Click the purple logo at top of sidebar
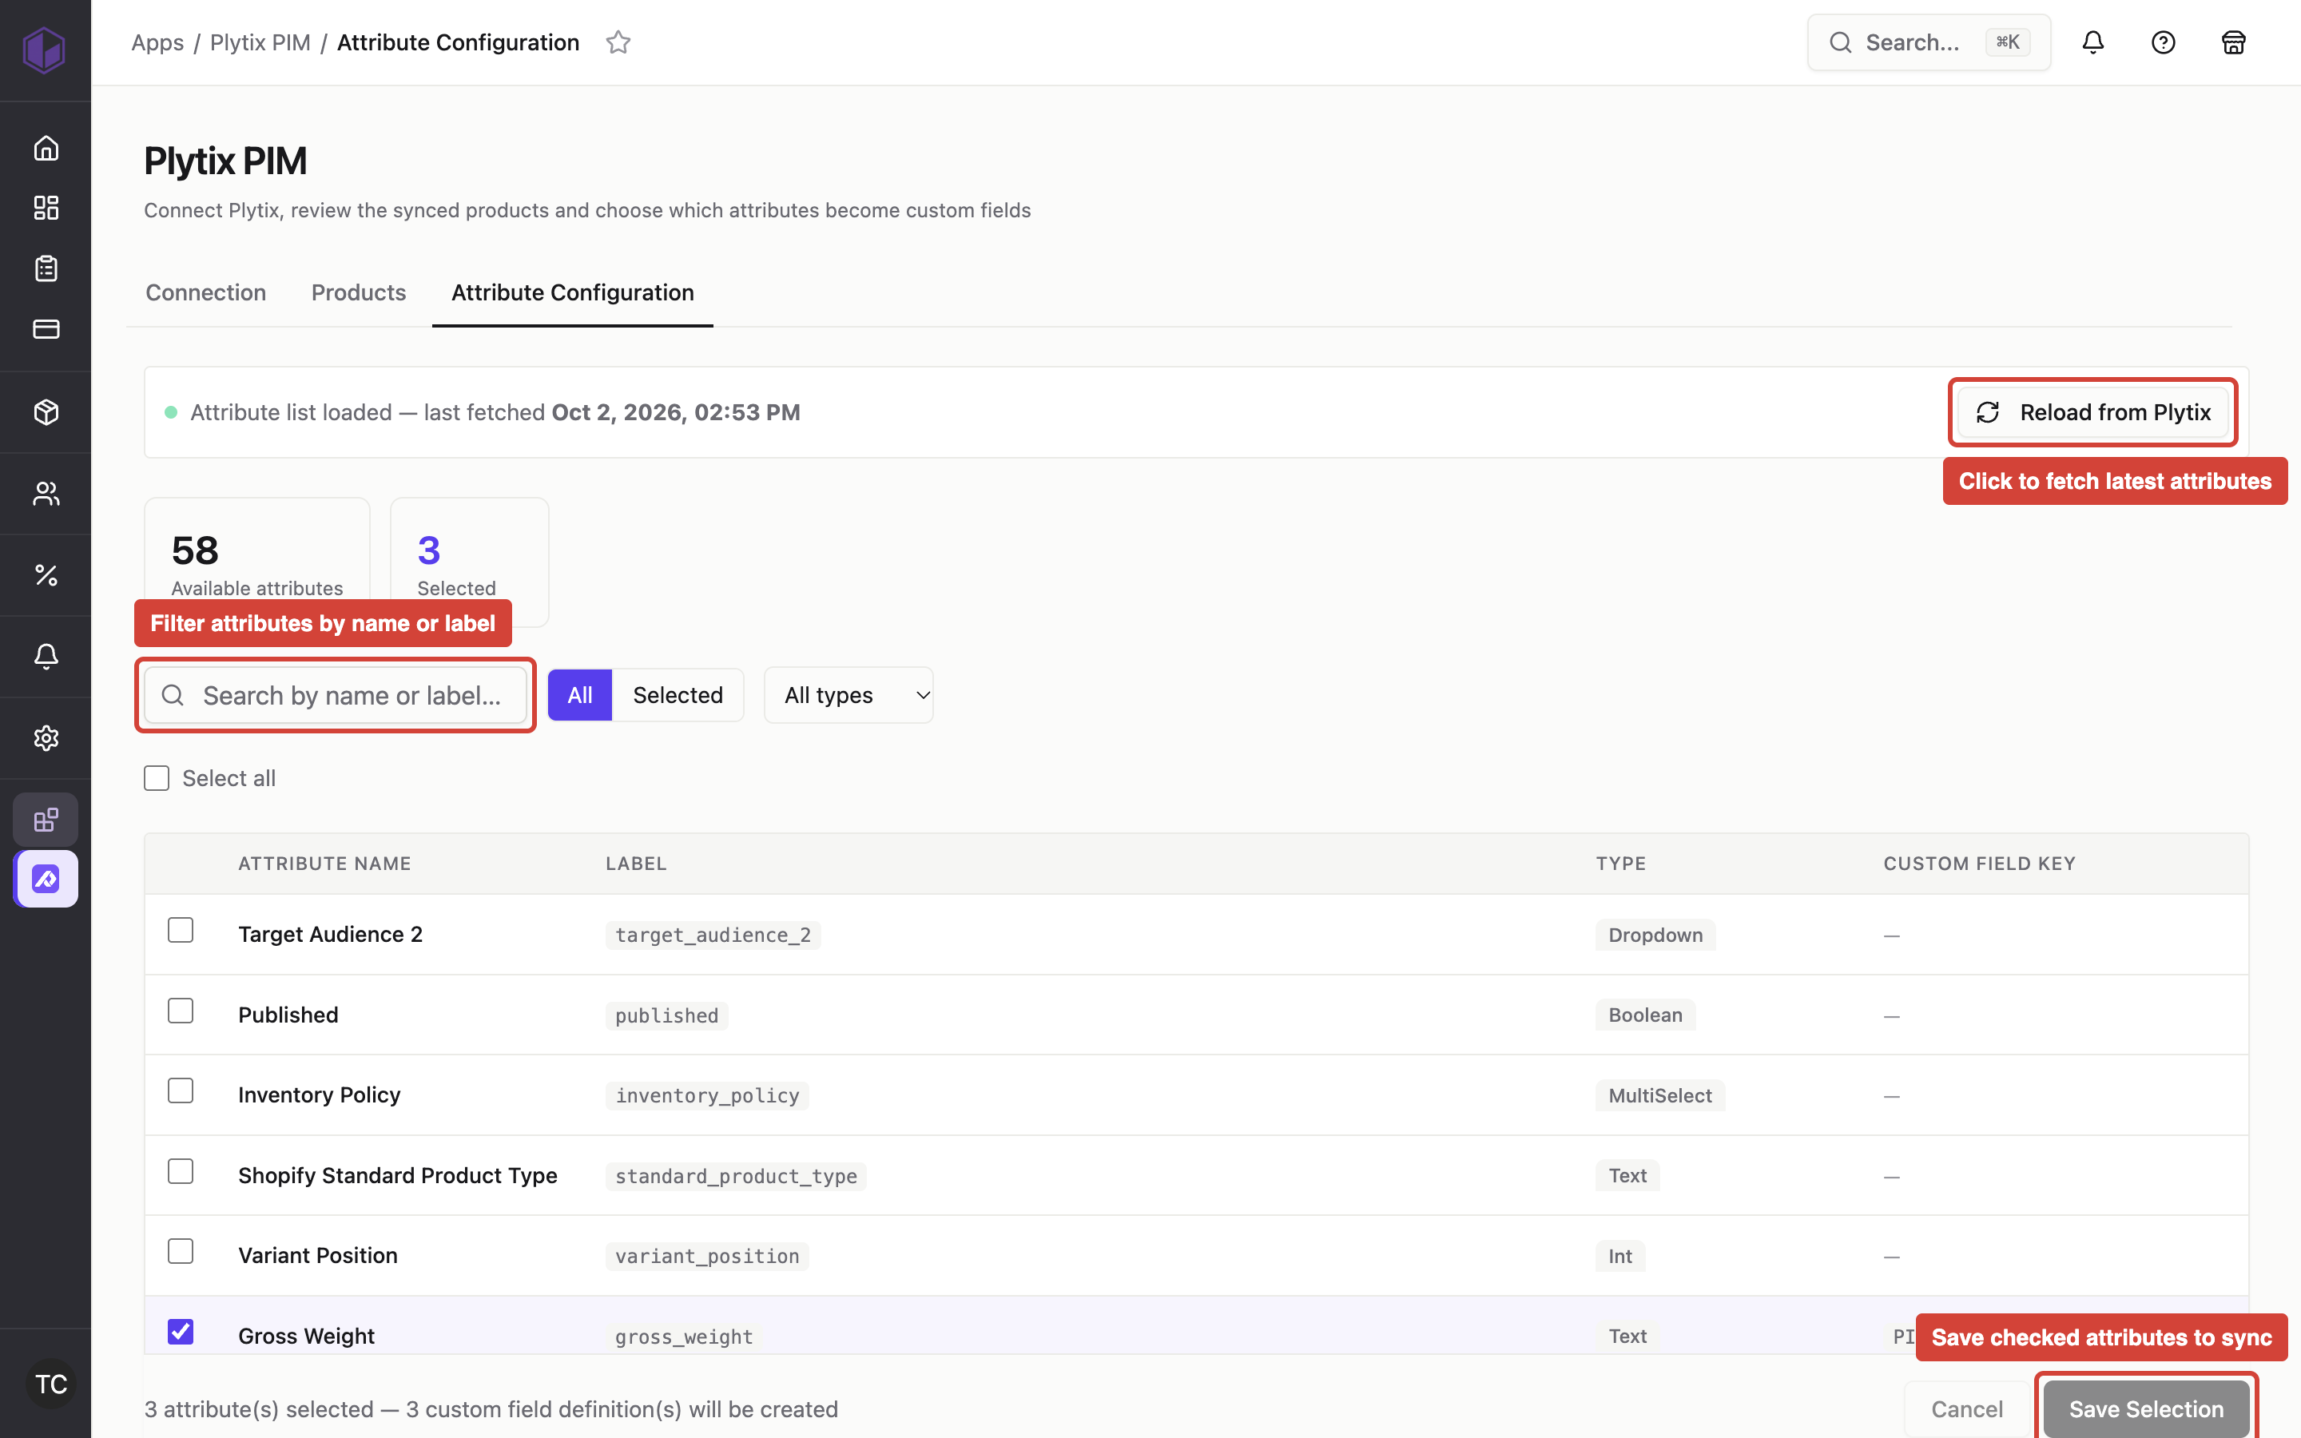 tap(44, 49)
